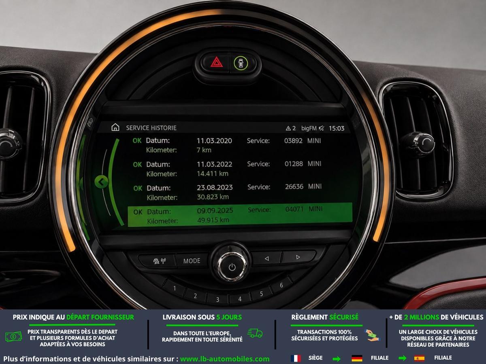Click service number 26636
This screenshot has height=364, width=486.
[x=294, y=186]
